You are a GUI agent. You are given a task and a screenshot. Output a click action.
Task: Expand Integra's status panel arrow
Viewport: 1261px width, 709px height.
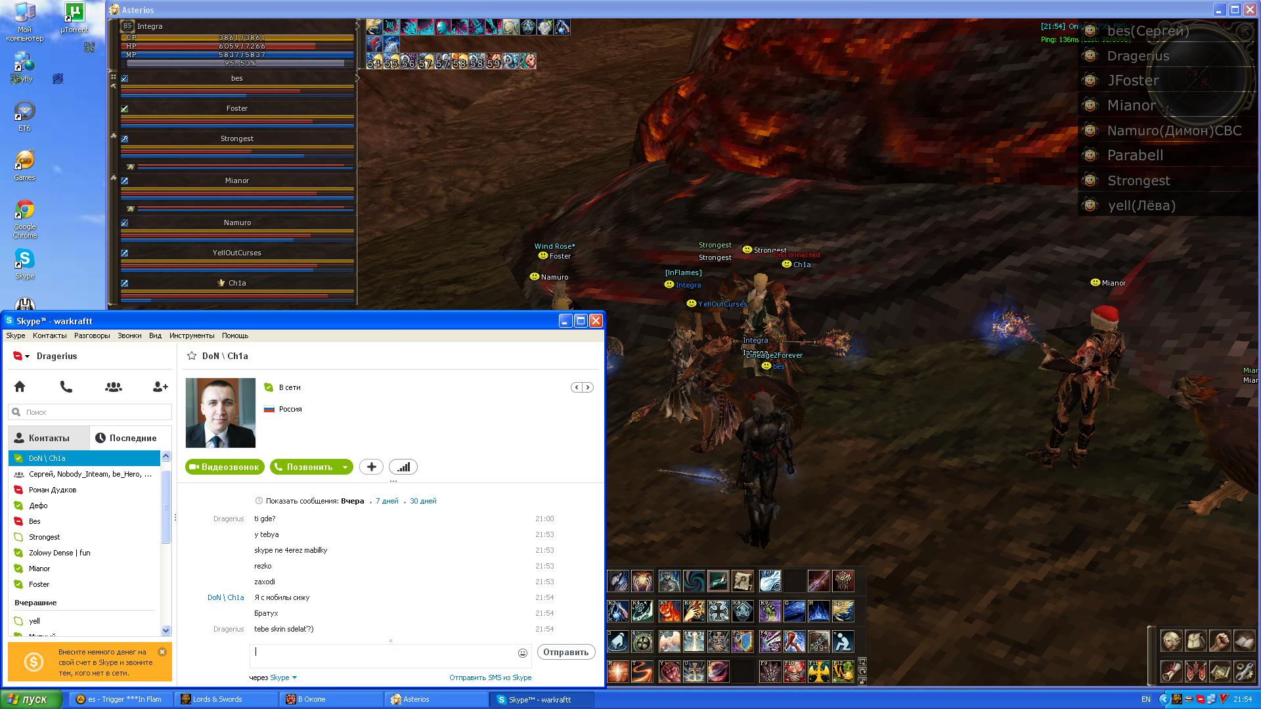(358, 26)
